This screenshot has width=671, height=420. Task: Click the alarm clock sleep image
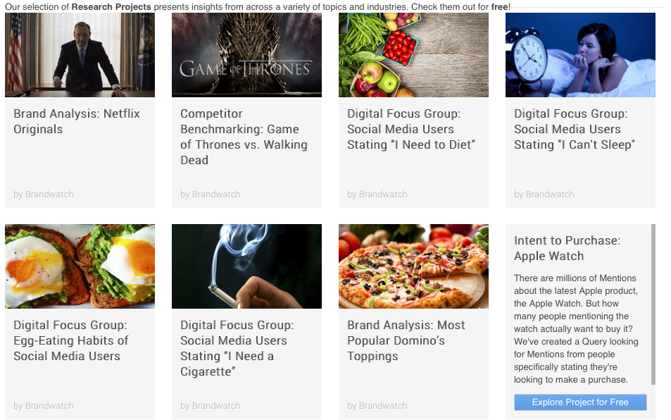click(580, 55)
